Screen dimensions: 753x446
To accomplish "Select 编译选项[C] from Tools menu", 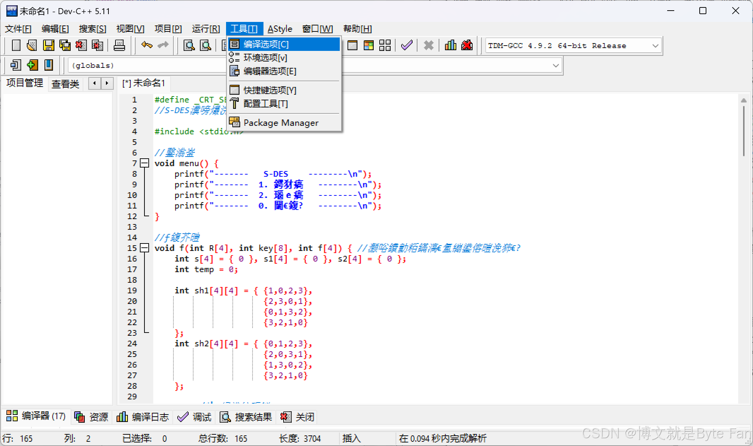I will pos(266,45).
